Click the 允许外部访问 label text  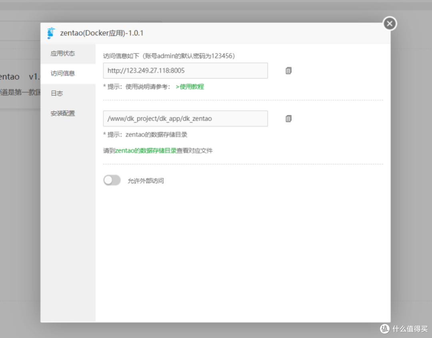tap(146, 181)
